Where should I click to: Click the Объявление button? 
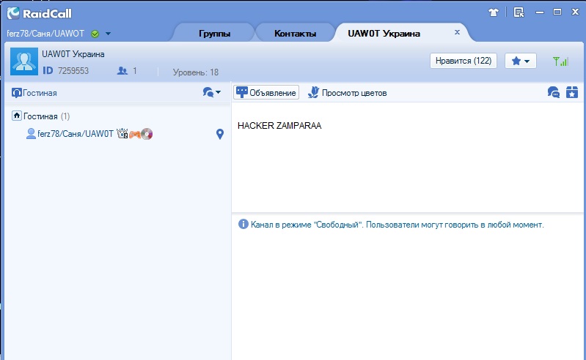pos(266,92)
